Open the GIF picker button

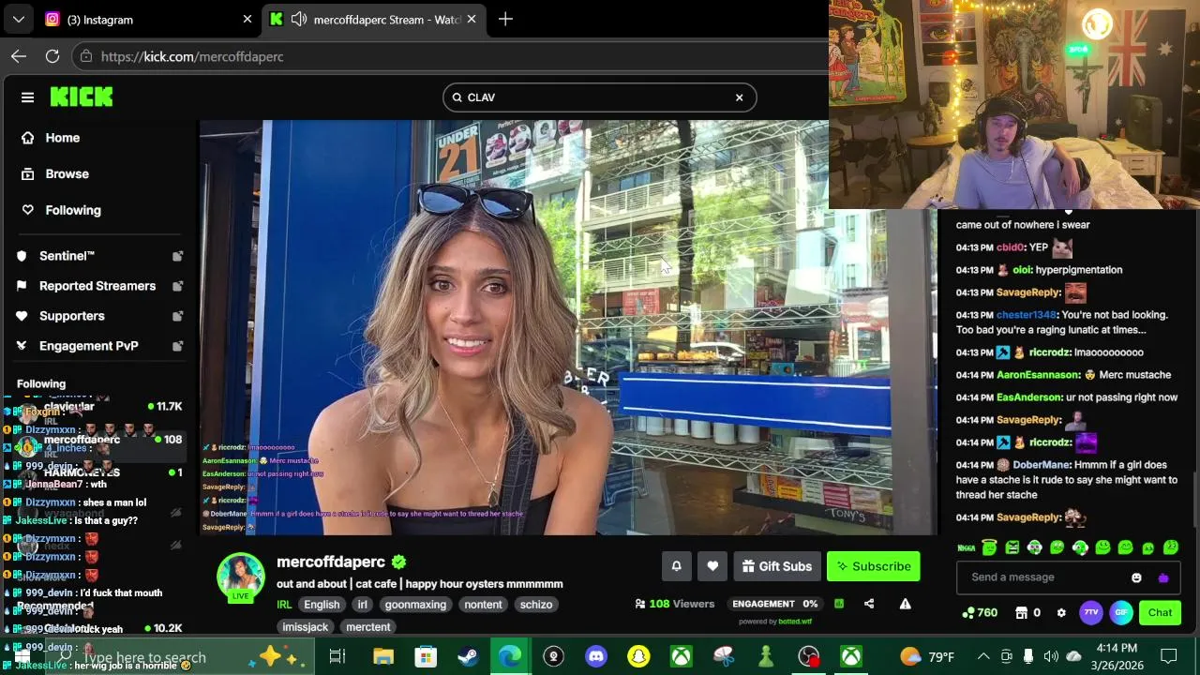pyautogui.click(x=1121, y=613)
